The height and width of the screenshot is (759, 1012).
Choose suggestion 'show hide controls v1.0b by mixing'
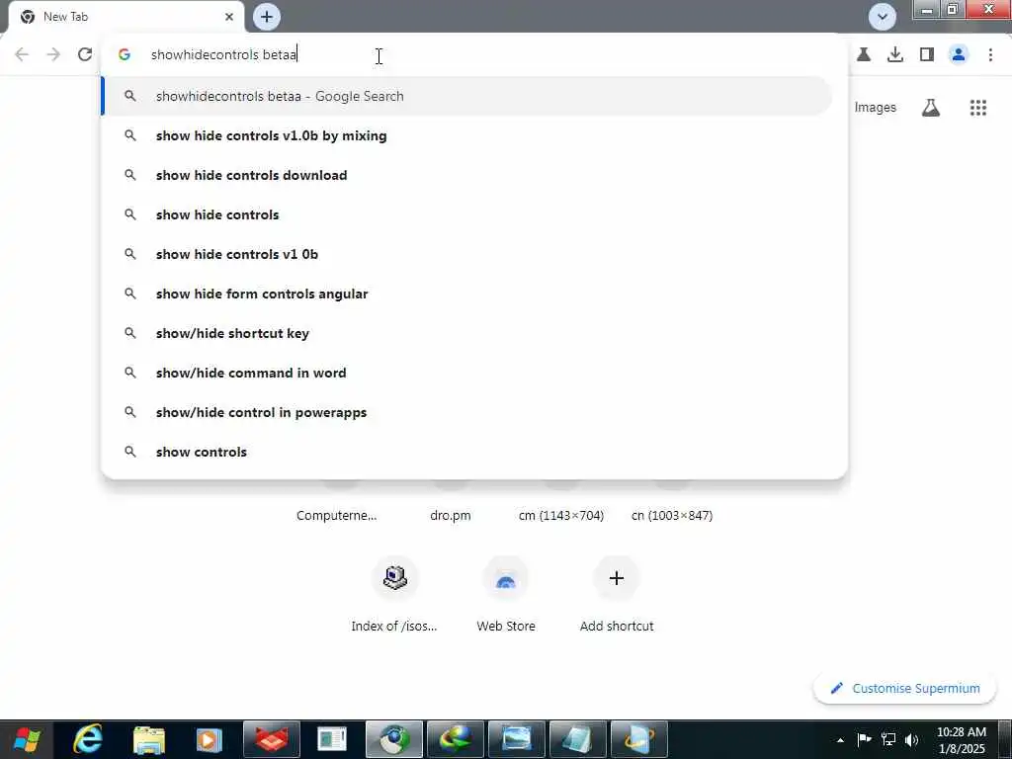pyautogui.click(x=467, y=135)
